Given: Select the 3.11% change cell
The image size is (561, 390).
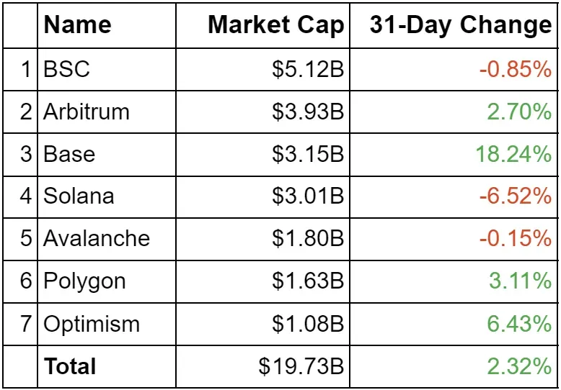Looking at the screenshot, I should (x=520, y=281).
